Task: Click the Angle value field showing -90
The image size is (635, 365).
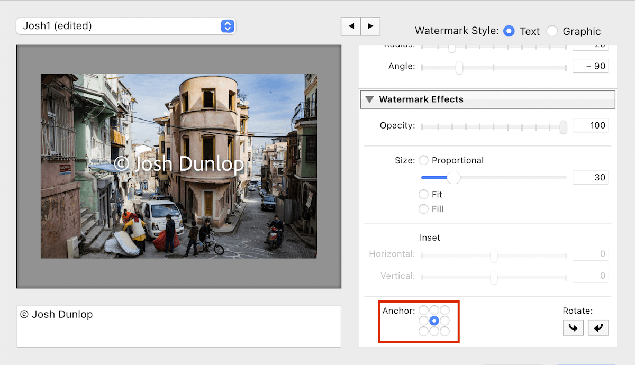Action: [591, 66]
